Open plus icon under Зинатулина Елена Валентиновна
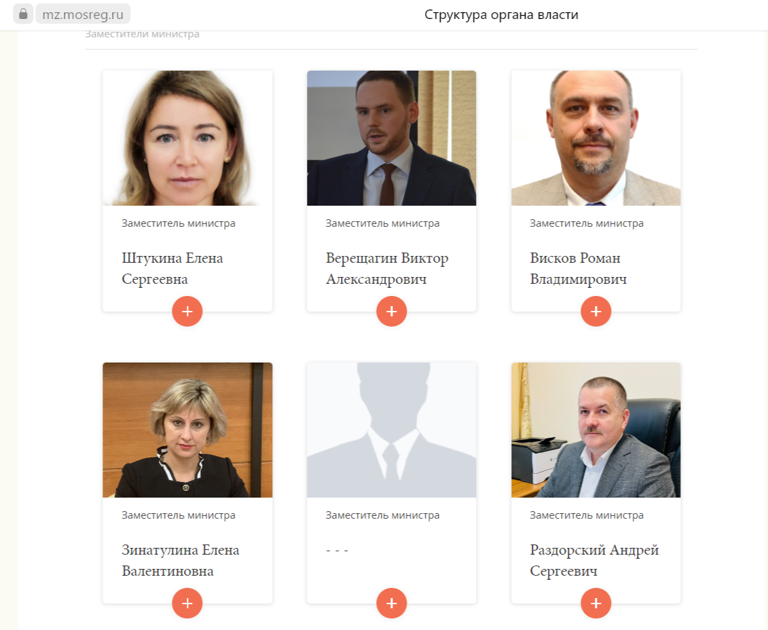Screen dimensions: 768x630 [x=187, y=603]
